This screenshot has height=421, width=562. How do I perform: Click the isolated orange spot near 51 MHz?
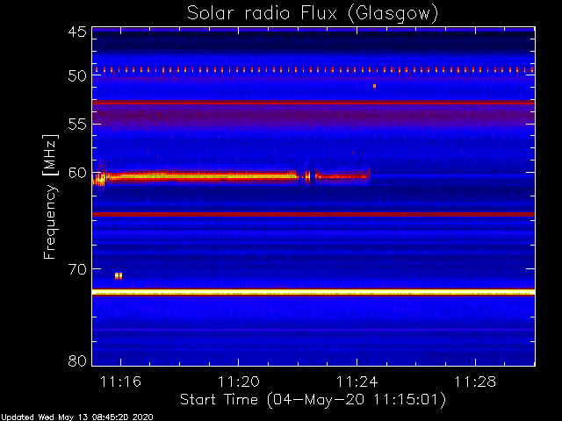click(x=375, y=86)
